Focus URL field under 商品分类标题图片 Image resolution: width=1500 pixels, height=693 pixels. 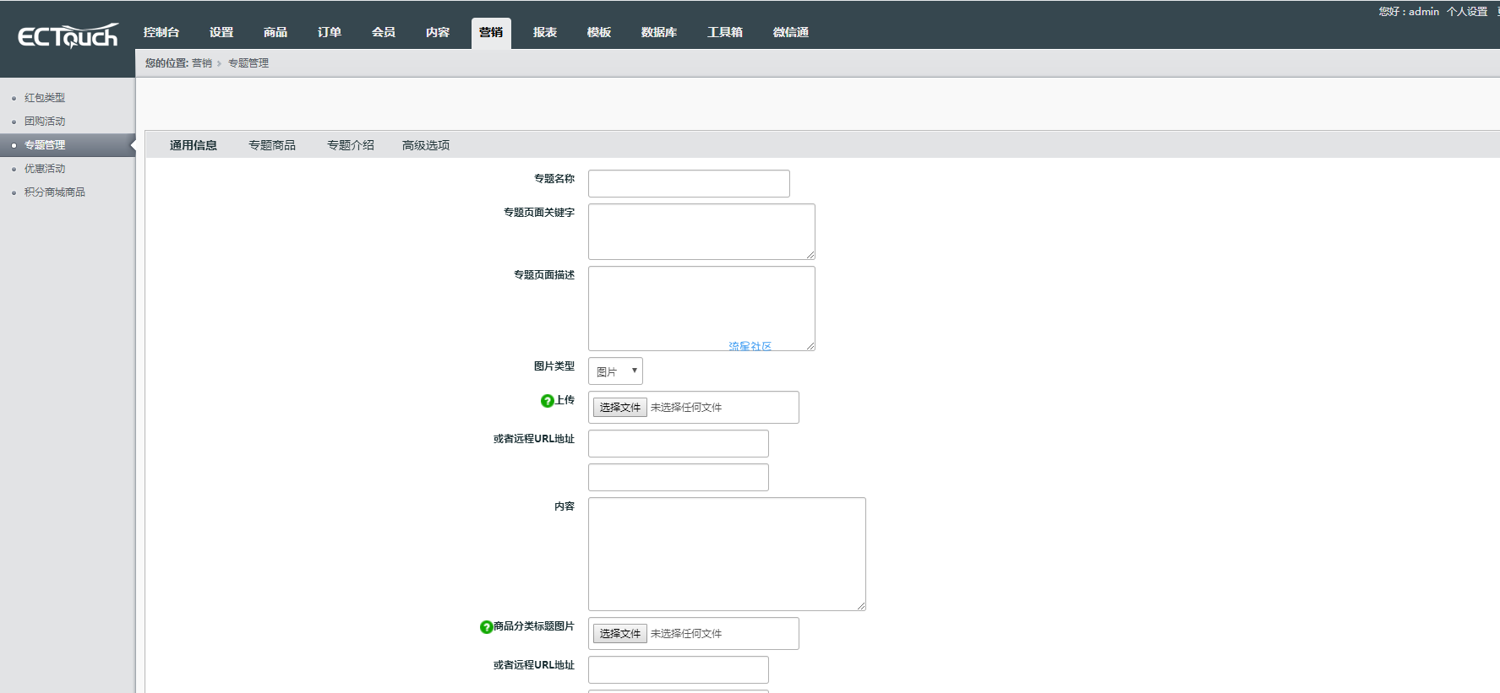679,669
